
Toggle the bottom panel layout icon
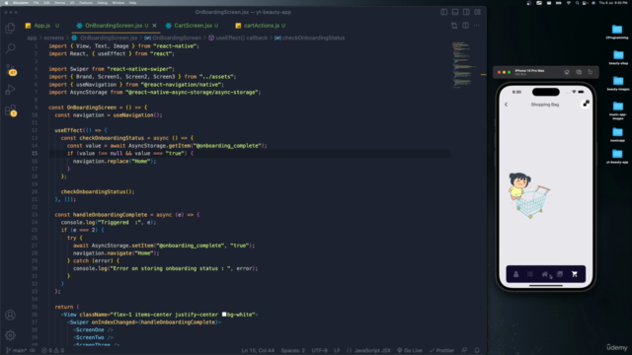click(455, 12)
